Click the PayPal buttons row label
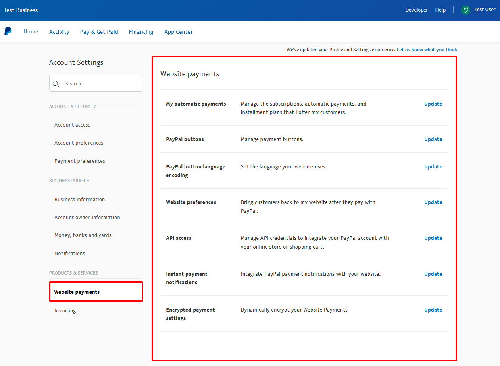This screenshot has height=366, width=500. 185,139
